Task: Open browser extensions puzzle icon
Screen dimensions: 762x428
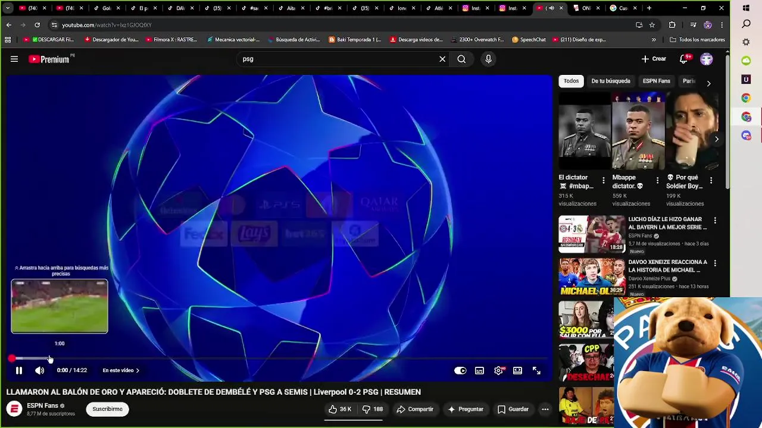Action: (x=672, y=25)
